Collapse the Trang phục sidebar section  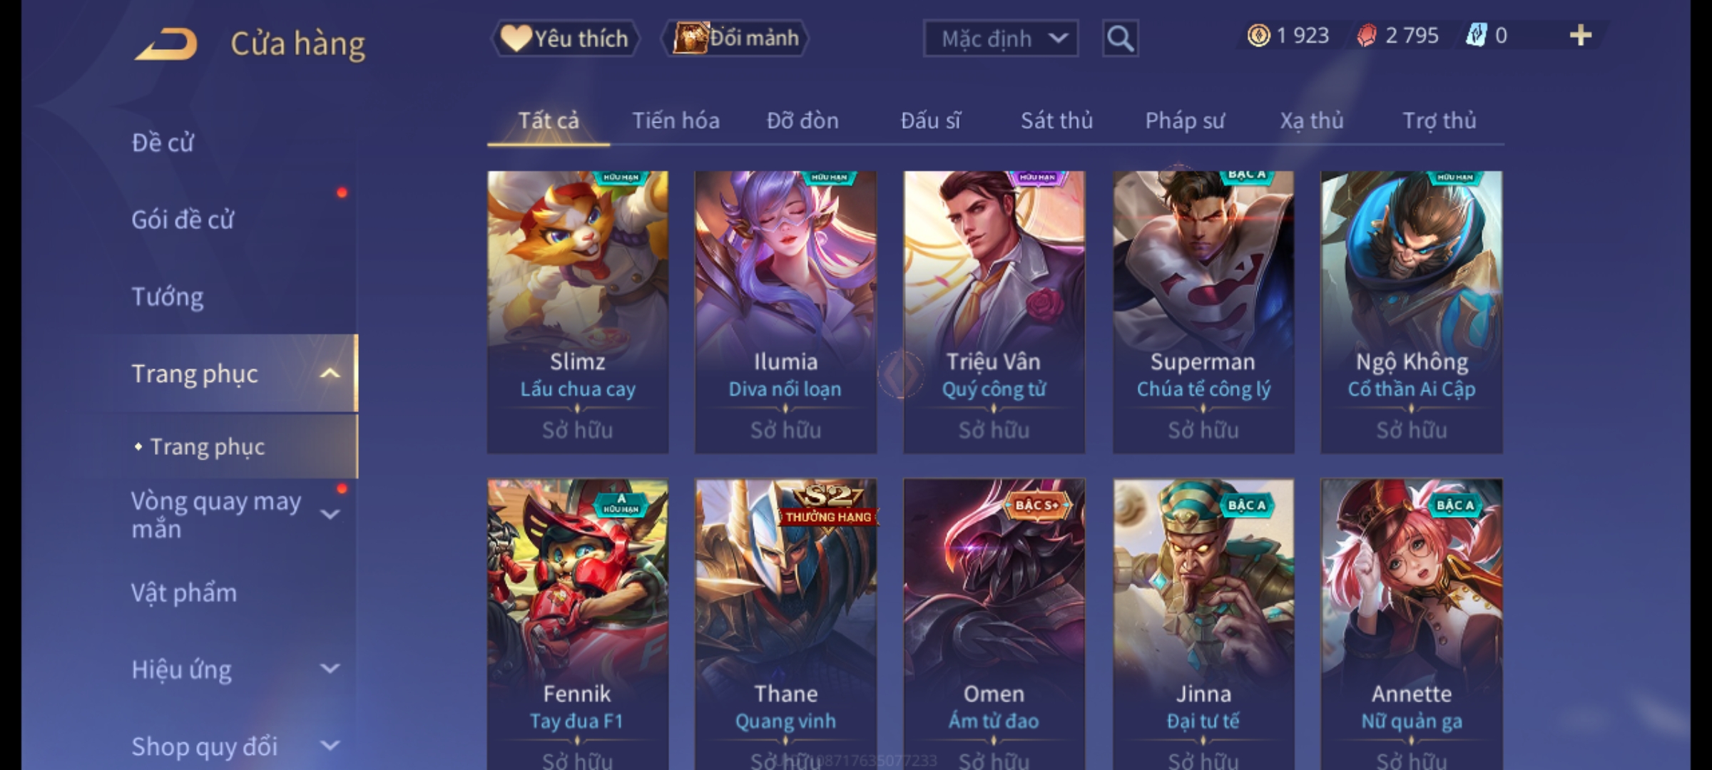330,374
